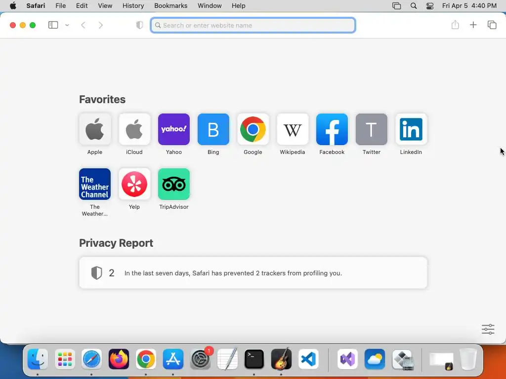
Task: Open the Apple favorite
Action: coord(94,129)
